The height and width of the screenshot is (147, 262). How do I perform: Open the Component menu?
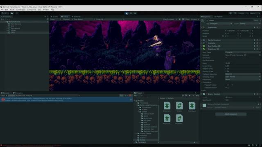pos(32,10)
